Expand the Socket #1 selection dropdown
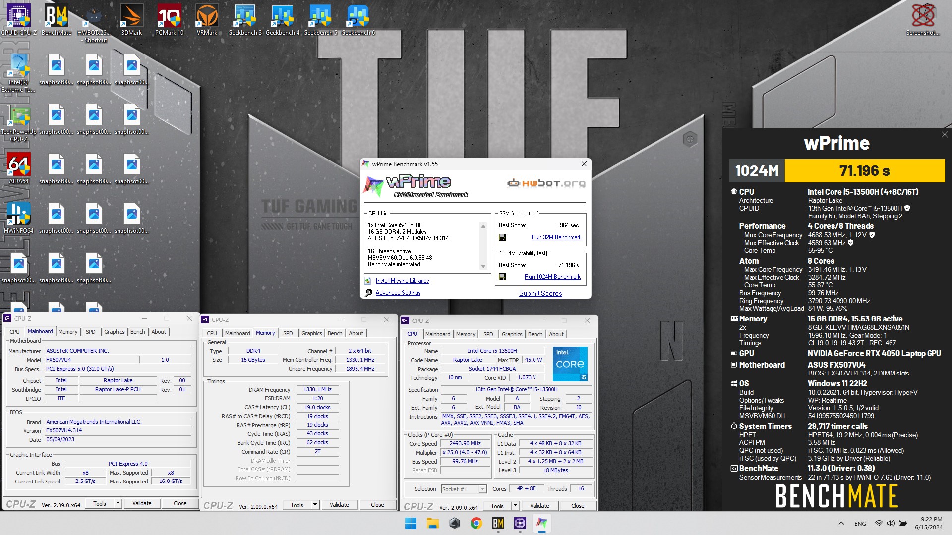The width and height of the screenshot is (952, 535). (x=482, y=489)
